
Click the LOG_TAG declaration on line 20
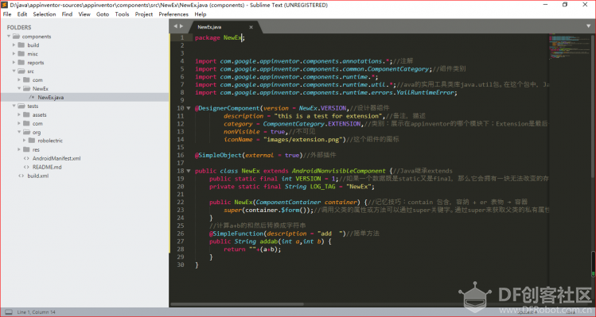(x=291, y=187)
